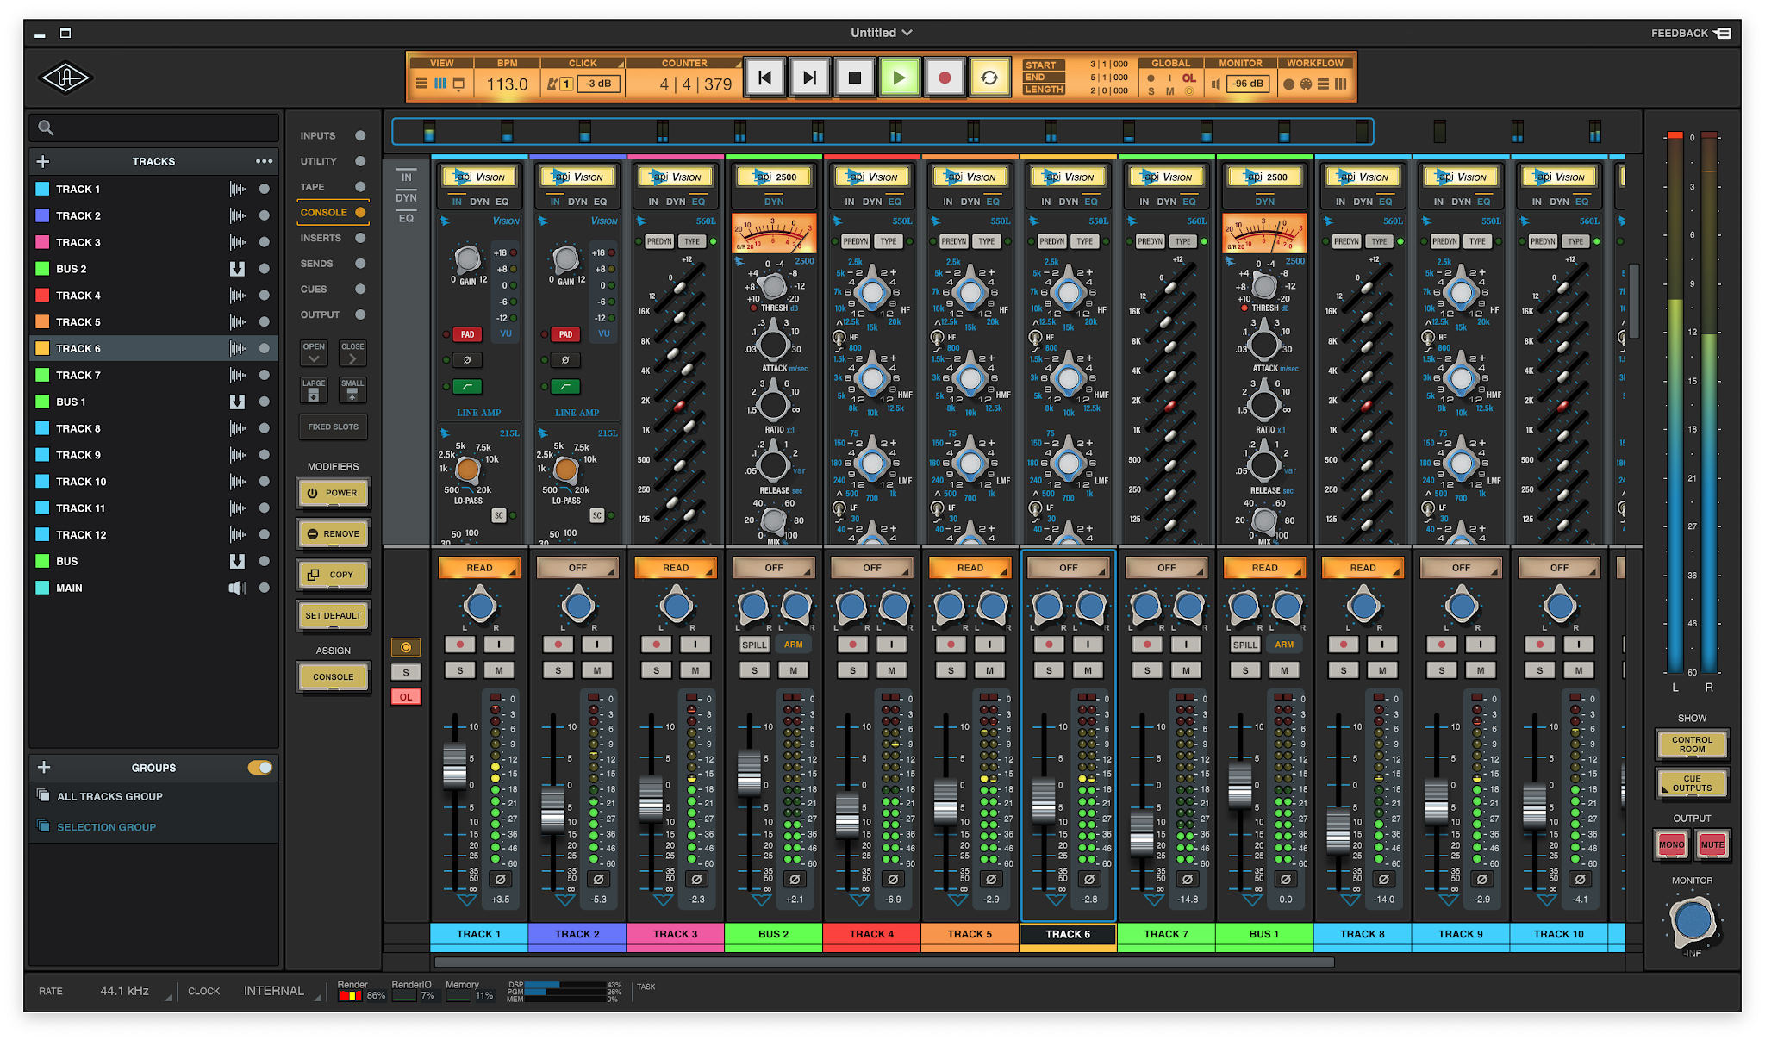Click the main MONITOR level knob
The width and height of the screenshot is (1765, 1040).
click(1693, 920)
